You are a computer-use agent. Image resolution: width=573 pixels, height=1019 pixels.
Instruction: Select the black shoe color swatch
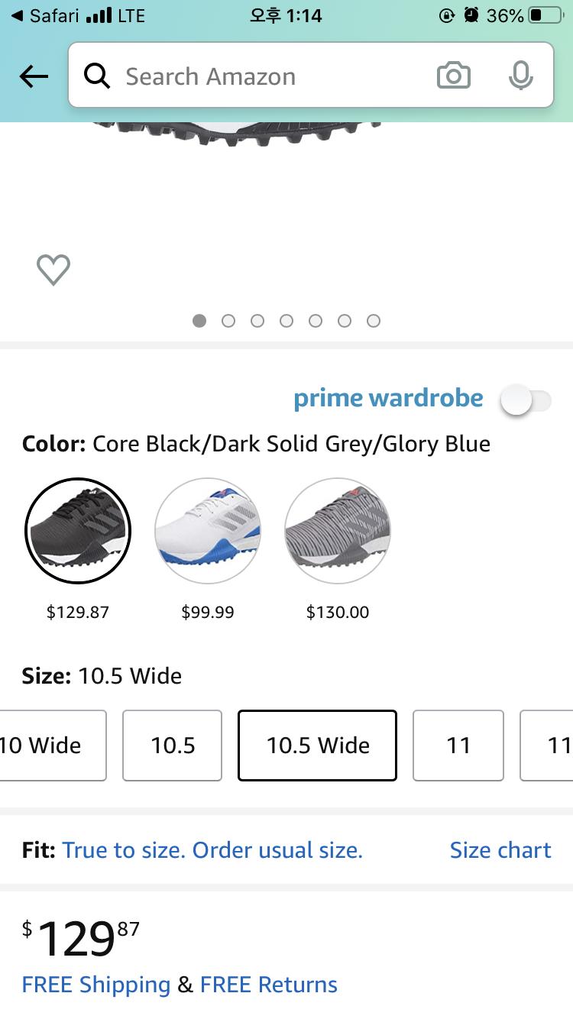pos(78,531)
